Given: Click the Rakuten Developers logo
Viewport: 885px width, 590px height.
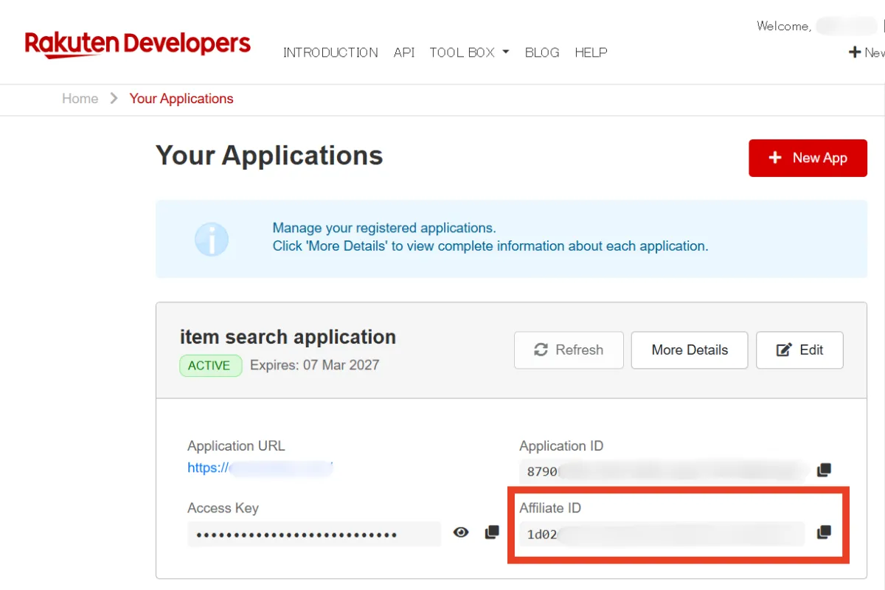Looking at the screenshot, I should click(138, 44).
